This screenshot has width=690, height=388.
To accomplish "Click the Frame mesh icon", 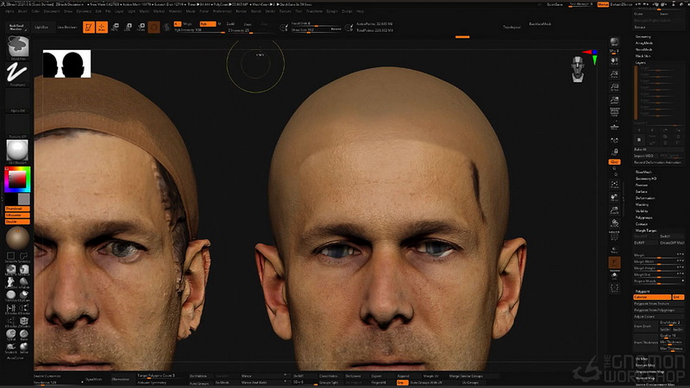I will 614,185.
